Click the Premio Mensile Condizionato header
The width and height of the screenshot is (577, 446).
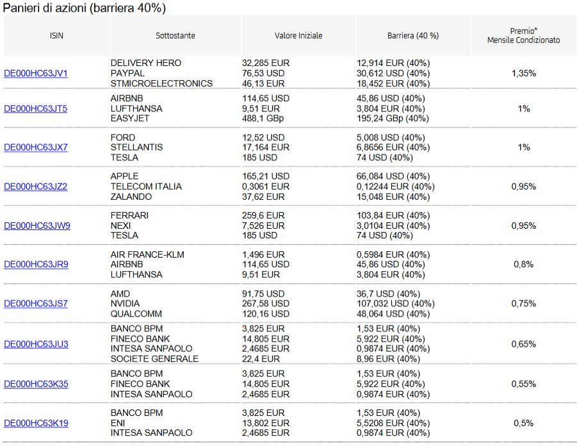(x=523, y=35)
